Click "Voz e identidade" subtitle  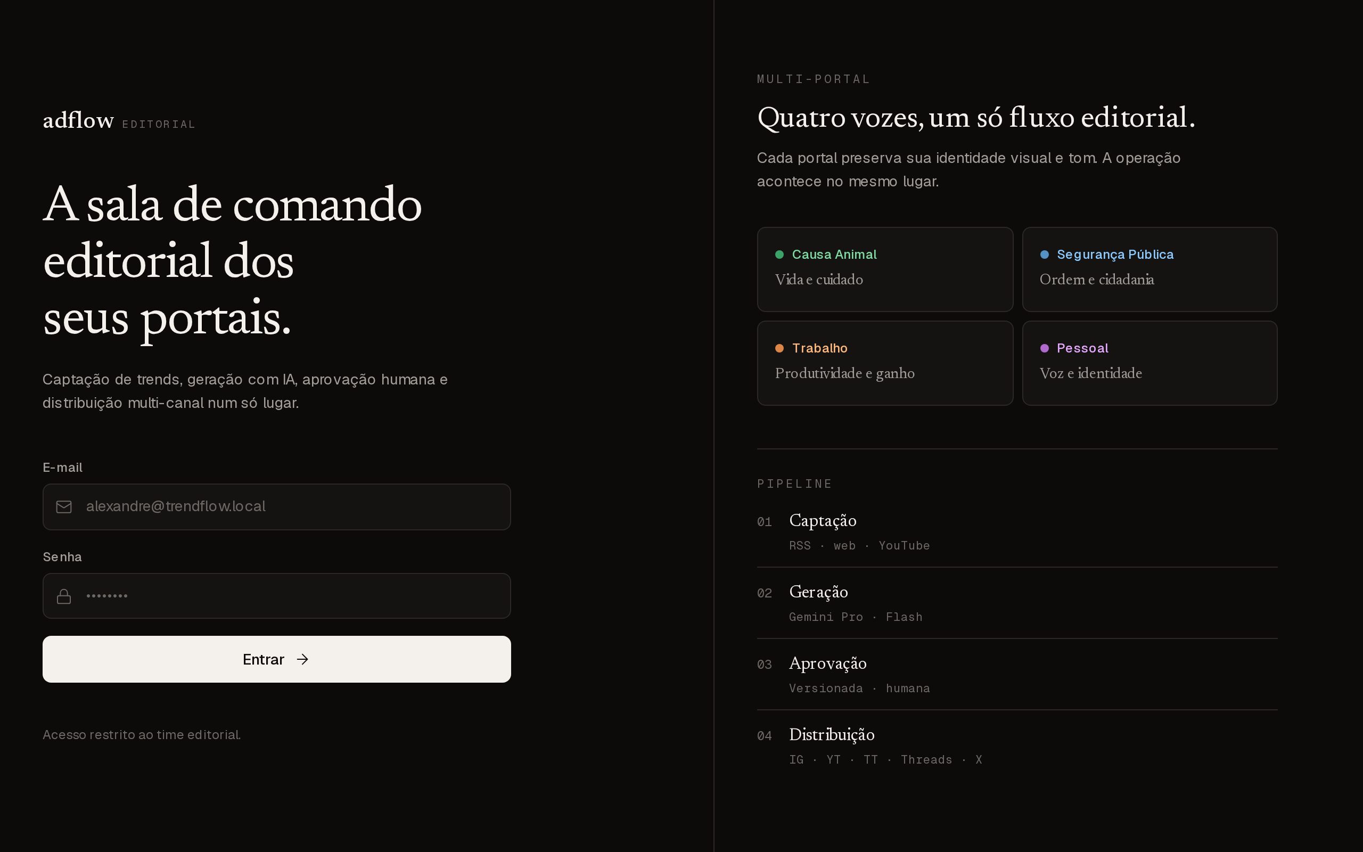coord(1090,374)
